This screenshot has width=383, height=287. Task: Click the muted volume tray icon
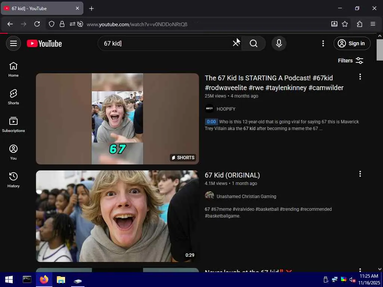[352, 280]
